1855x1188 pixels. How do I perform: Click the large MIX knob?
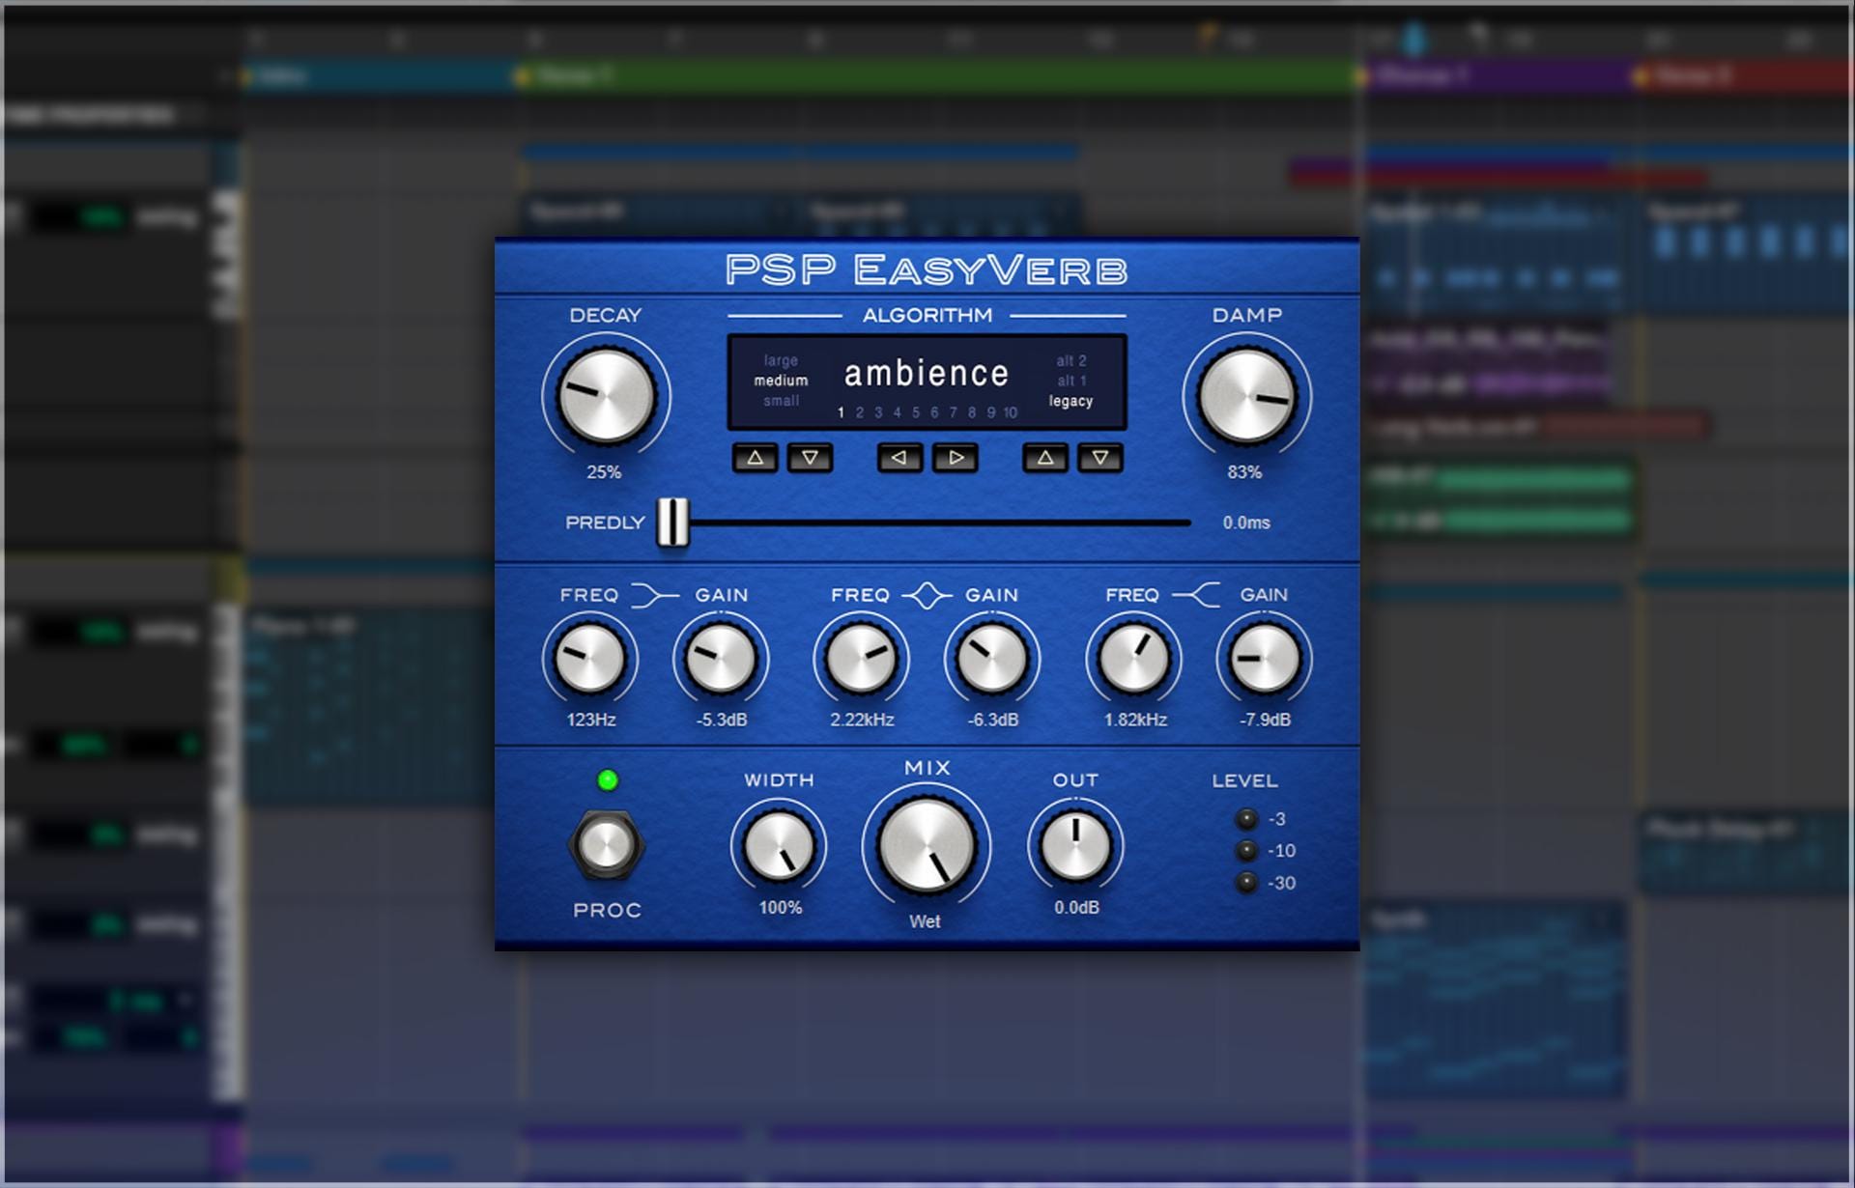point(927,846)
